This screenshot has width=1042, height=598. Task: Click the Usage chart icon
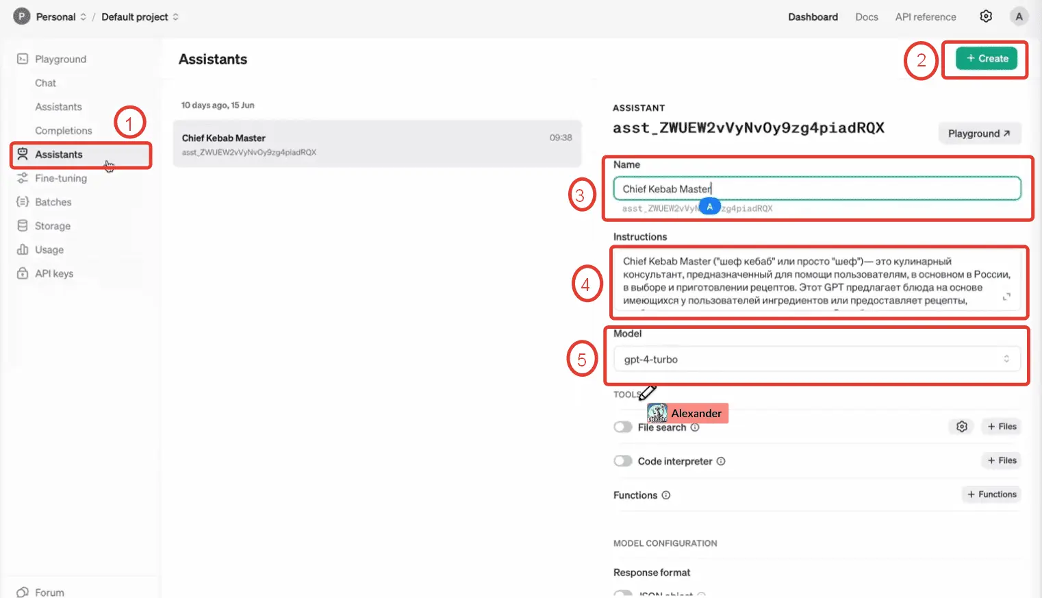point(23,249)
